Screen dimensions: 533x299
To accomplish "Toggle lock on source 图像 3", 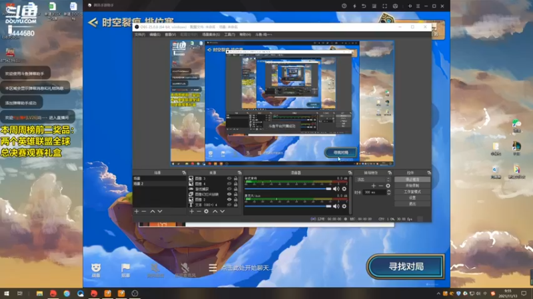I will pos(236,178).
